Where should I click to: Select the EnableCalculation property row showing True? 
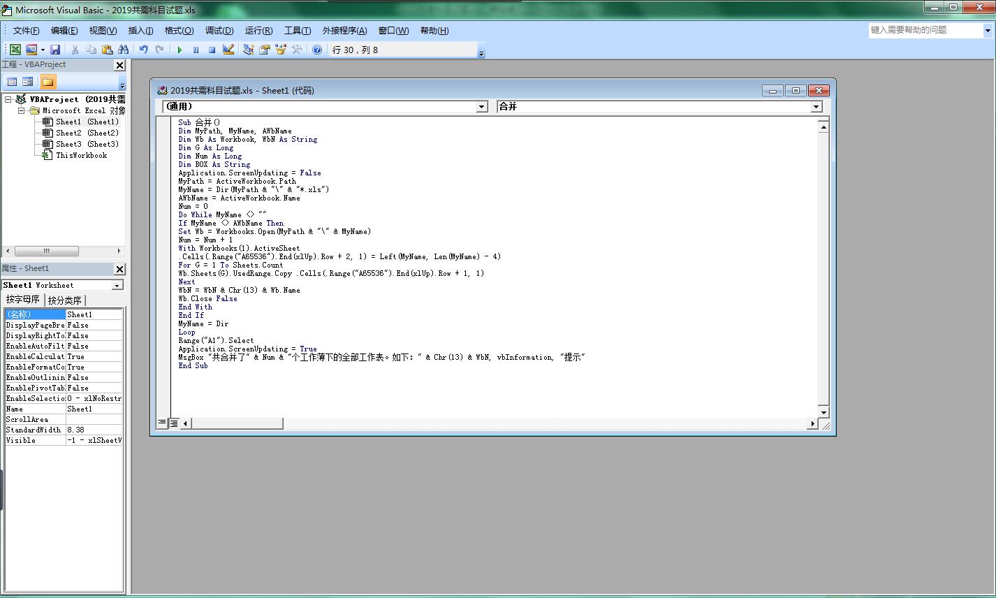coord(64,356)
